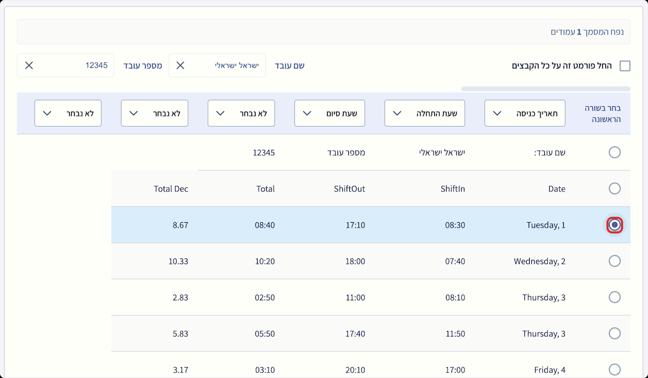Open the תאריך כניסה column dropdown
This screenshot has width=648, height=378.
524,113
